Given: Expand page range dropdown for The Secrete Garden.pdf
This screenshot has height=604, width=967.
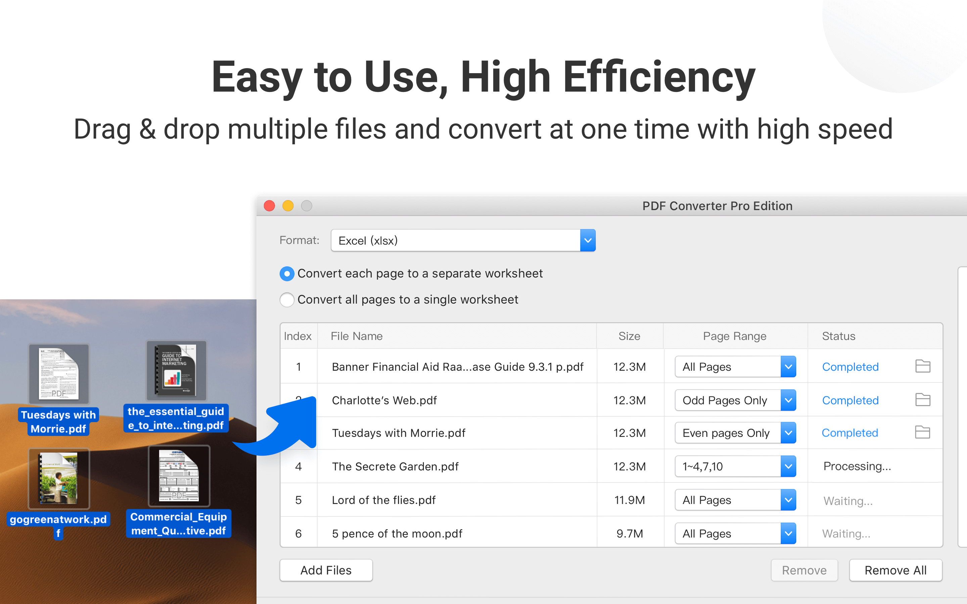Looking at the screenshot, I should (x=788, y=466).
